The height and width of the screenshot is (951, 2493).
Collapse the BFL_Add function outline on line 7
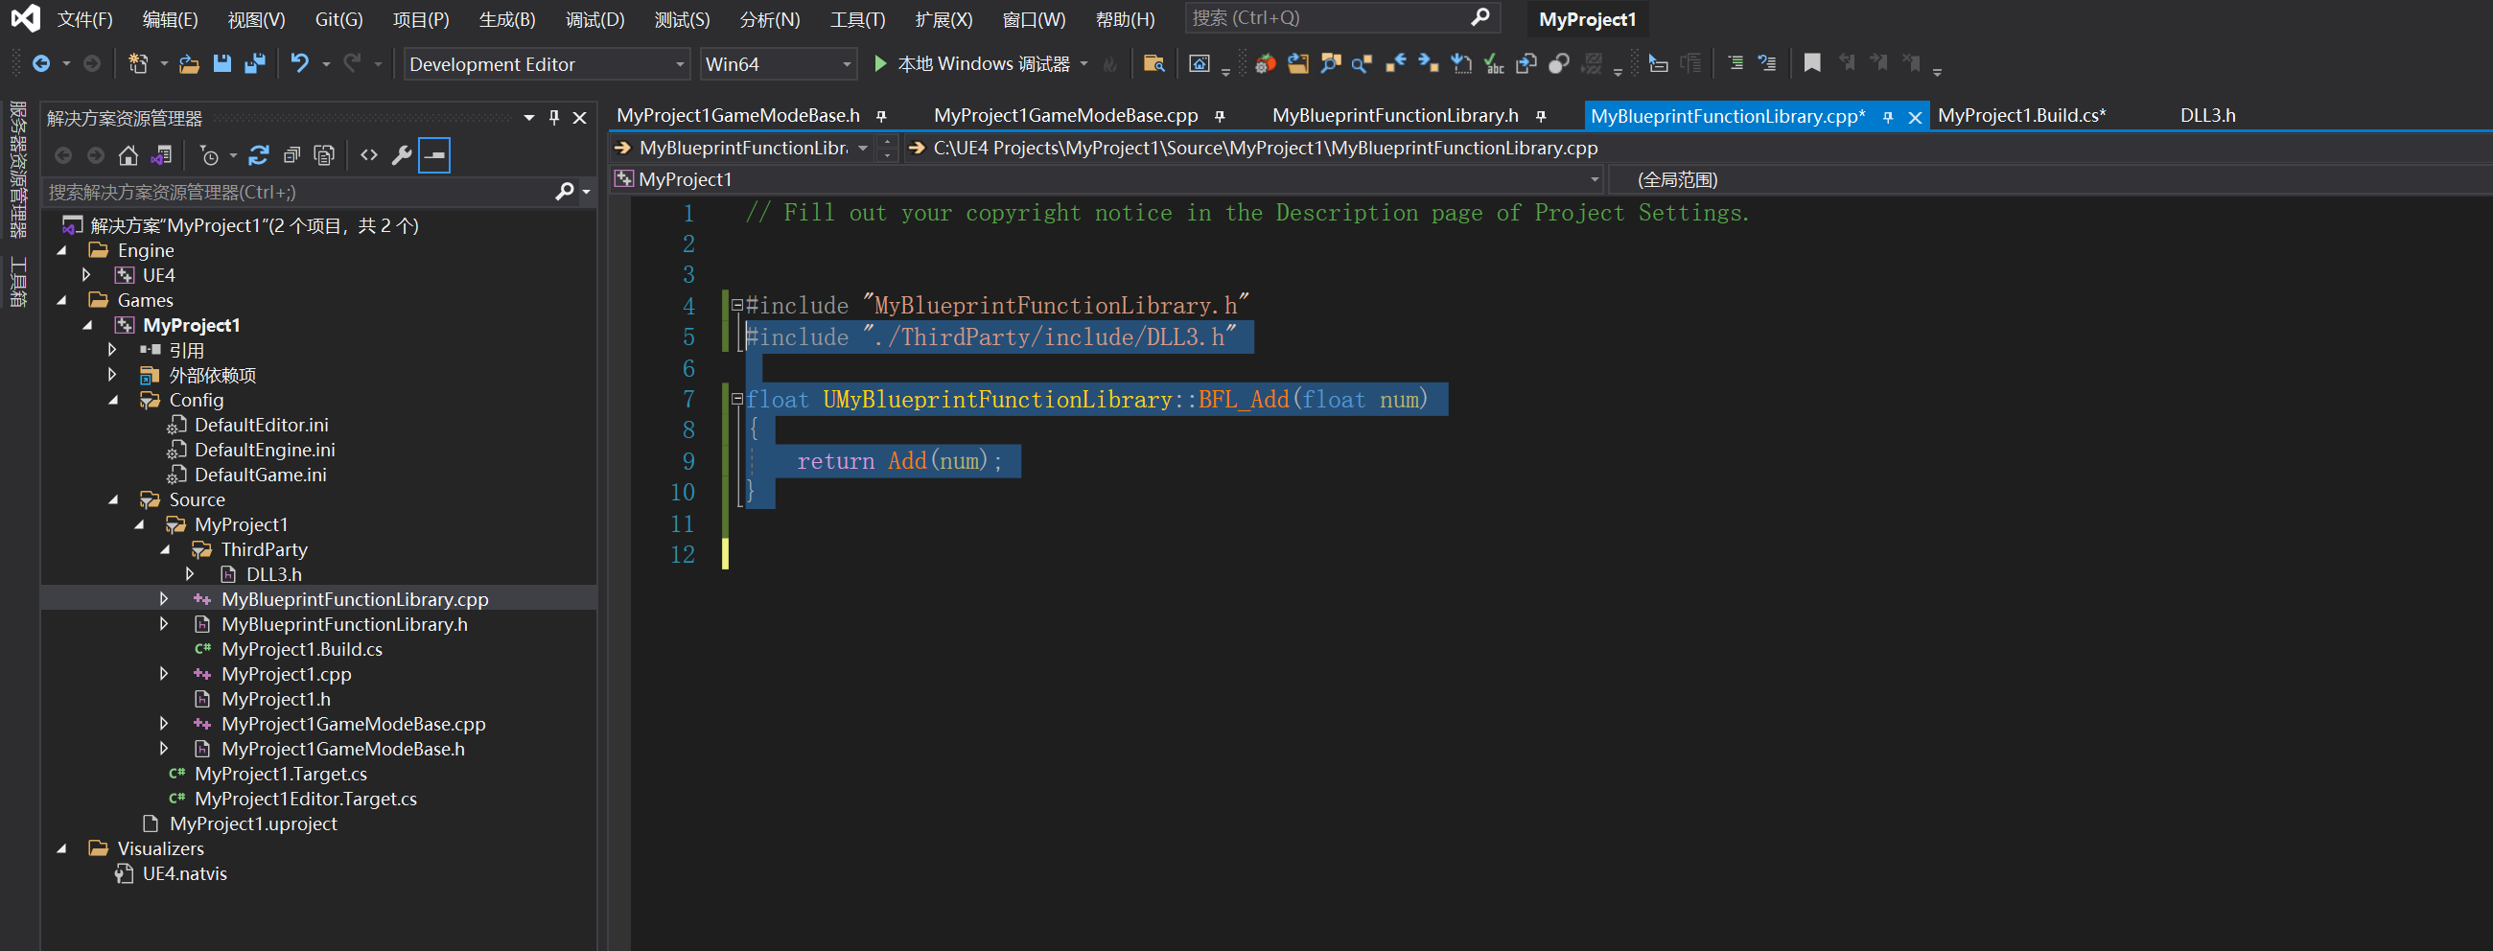click(x=737, y=399)
